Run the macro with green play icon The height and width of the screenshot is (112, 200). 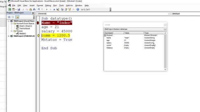click(x=47, y=9)
